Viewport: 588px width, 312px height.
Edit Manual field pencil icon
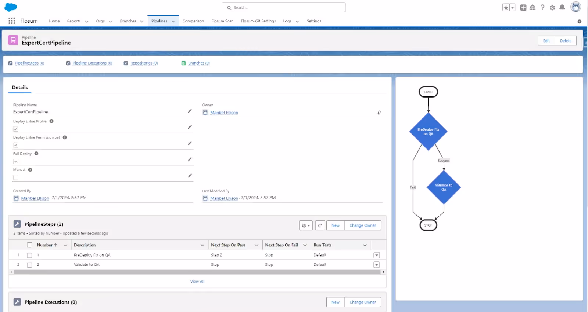(x=190, y=176)
